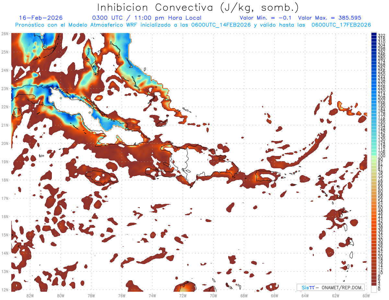Click the 74W longitude label
389x300 pixels.
coord(152,295)
